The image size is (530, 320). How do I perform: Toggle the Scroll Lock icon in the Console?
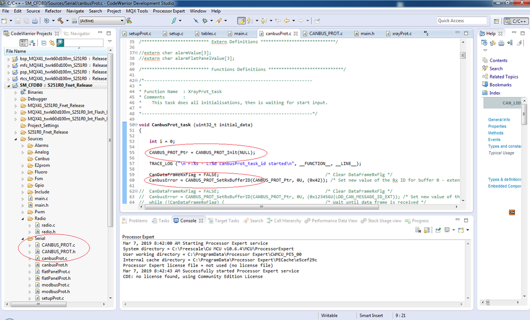(x=427, y=230)
